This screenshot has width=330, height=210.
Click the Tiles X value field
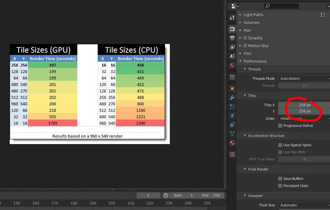click(x=304, y=105)
